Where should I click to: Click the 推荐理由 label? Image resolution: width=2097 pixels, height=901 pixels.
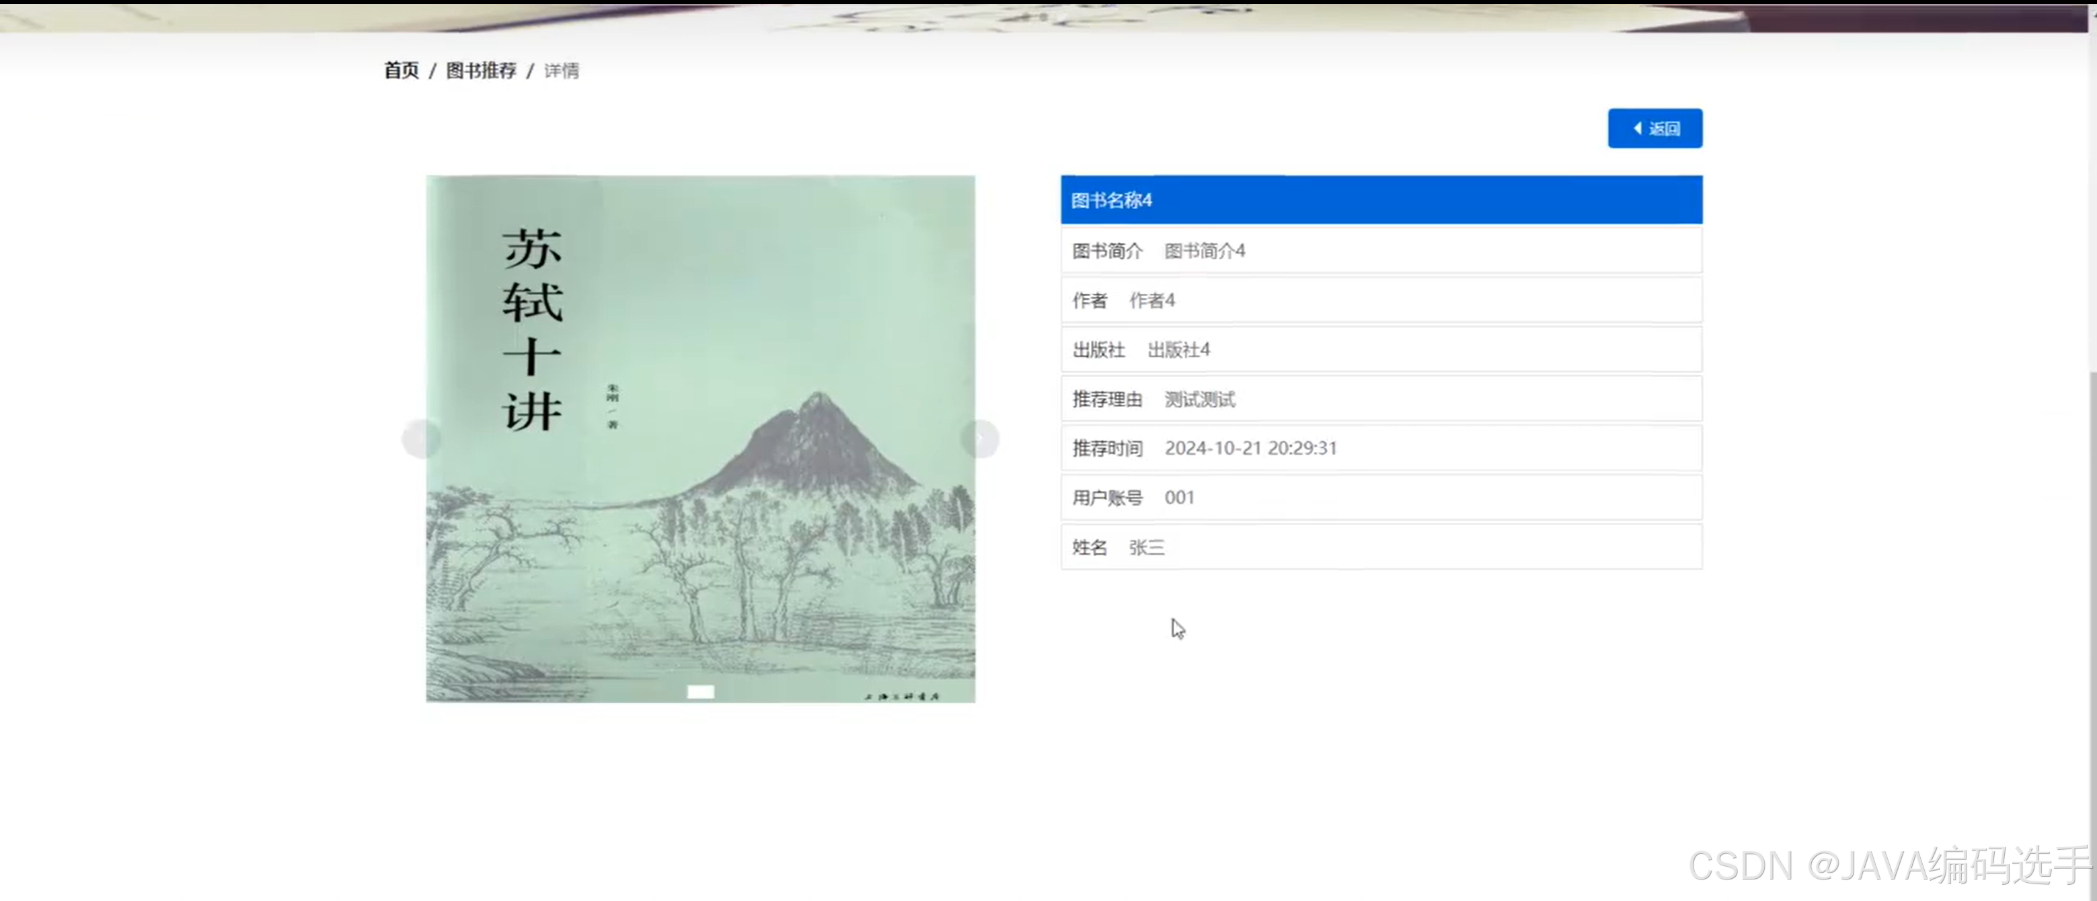1107,399
